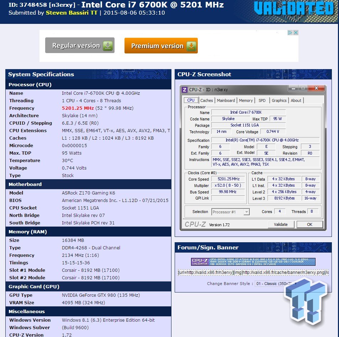Open the SPD tab
The height and width of the screenshot is (337, 339).
pos(262,100)
